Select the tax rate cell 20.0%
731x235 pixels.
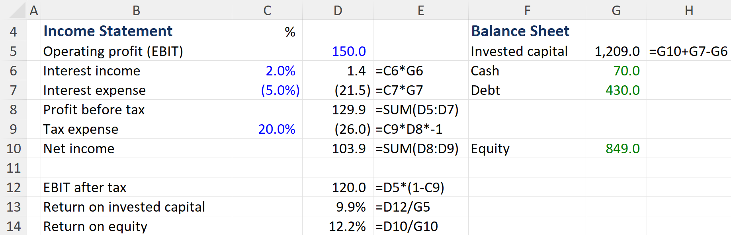(x=277, y=129)
